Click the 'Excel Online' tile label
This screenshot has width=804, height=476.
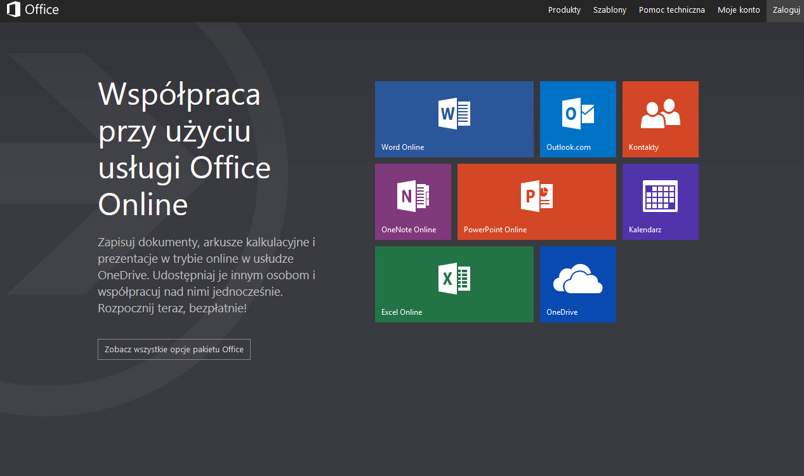pyautogui.click(x=401, y=312)
